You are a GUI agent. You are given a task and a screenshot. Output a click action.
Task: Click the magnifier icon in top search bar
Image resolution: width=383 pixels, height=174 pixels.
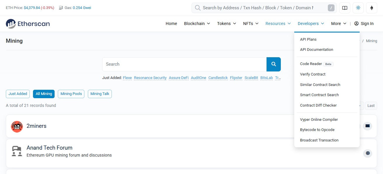(198, 8)
